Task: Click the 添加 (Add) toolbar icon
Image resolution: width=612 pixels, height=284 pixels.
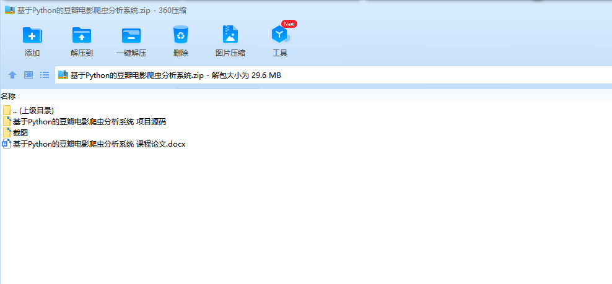Action: click(x=32, y=35)
